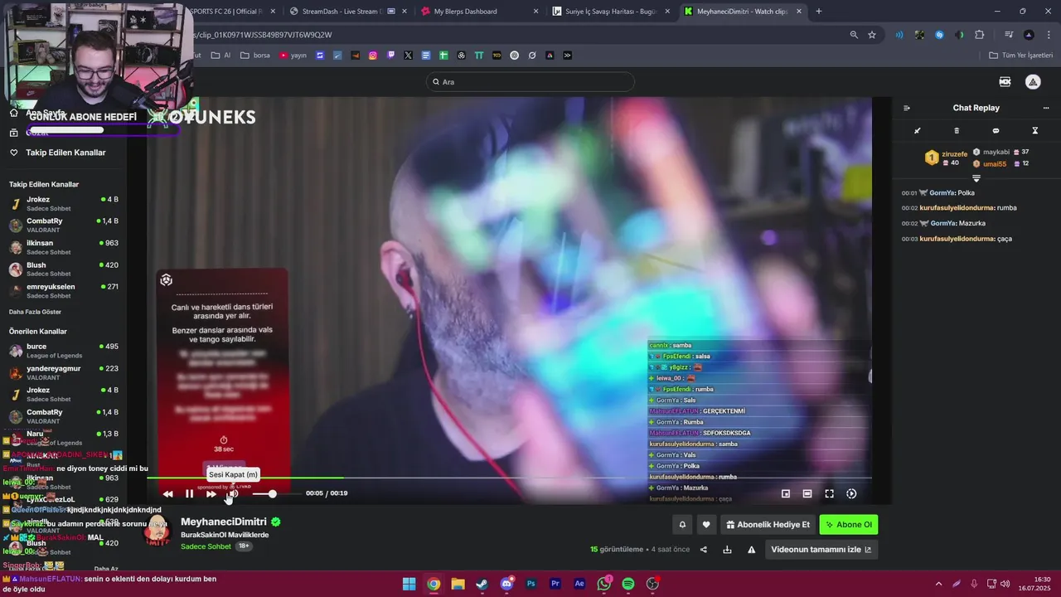The width and height of the screenshot is (1061, 597).
Task: Open the Twitch bookmark icon
Action: point(390,56)
